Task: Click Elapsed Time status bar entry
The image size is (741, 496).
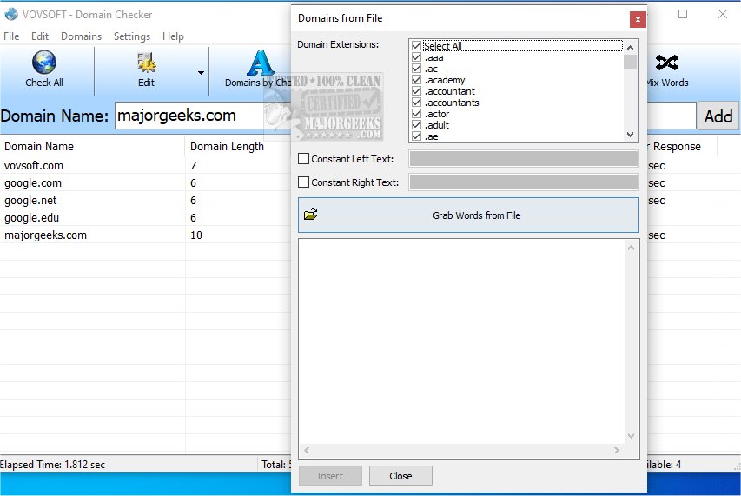Action: point(52,465)
